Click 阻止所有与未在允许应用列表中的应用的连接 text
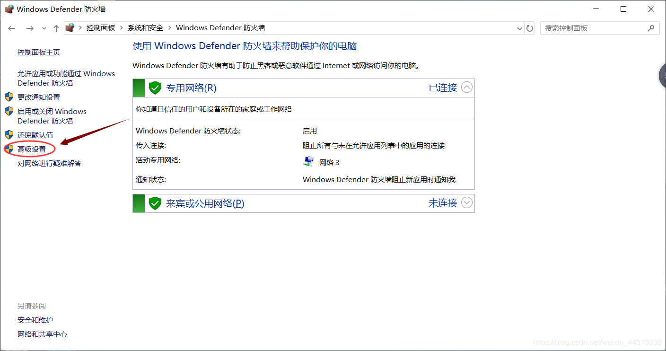The width and height of the screenshot is (666, 351). click(374, 146)
